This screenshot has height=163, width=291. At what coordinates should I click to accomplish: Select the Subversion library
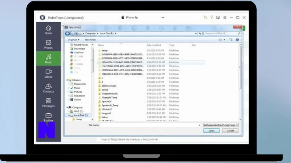point(78,96)
